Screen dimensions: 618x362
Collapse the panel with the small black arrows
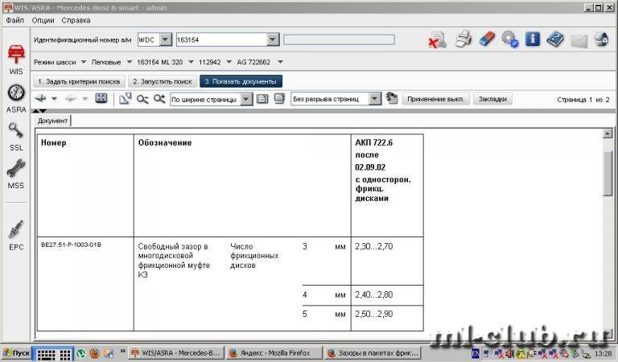(x=39, y=112)
